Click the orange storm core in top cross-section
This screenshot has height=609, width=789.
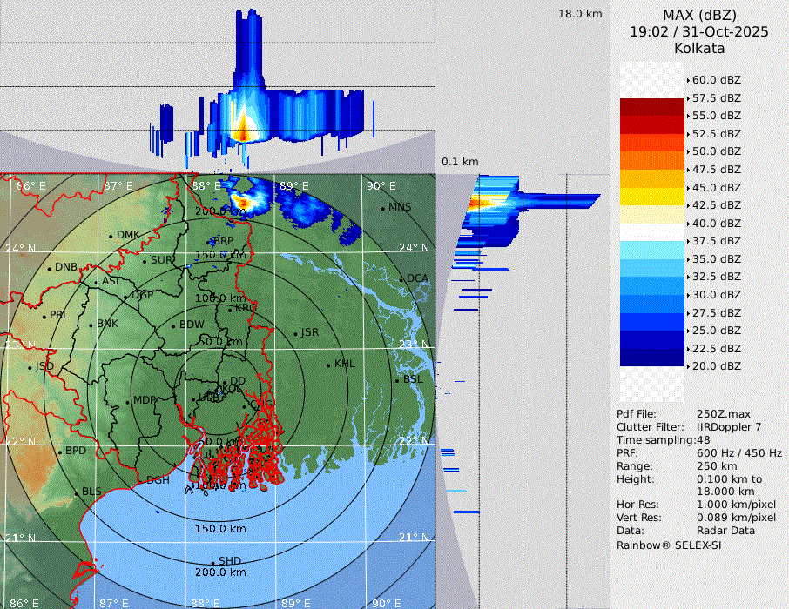(243, 130)
